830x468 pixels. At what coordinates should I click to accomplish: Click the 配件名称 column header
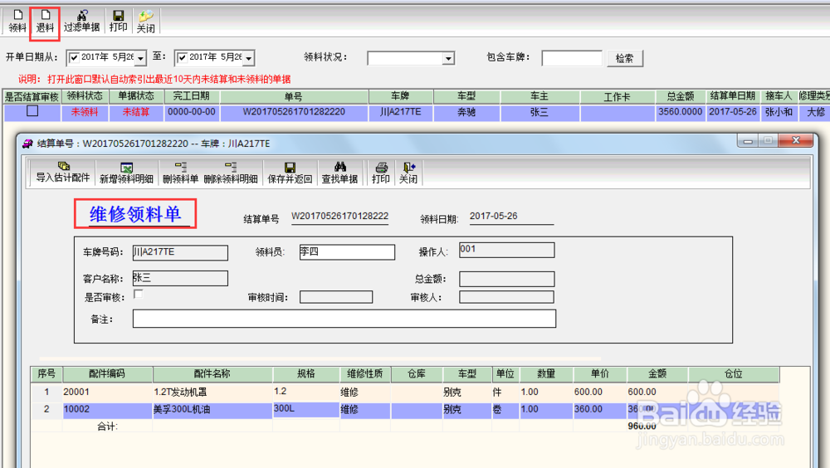tap(212, 373)
